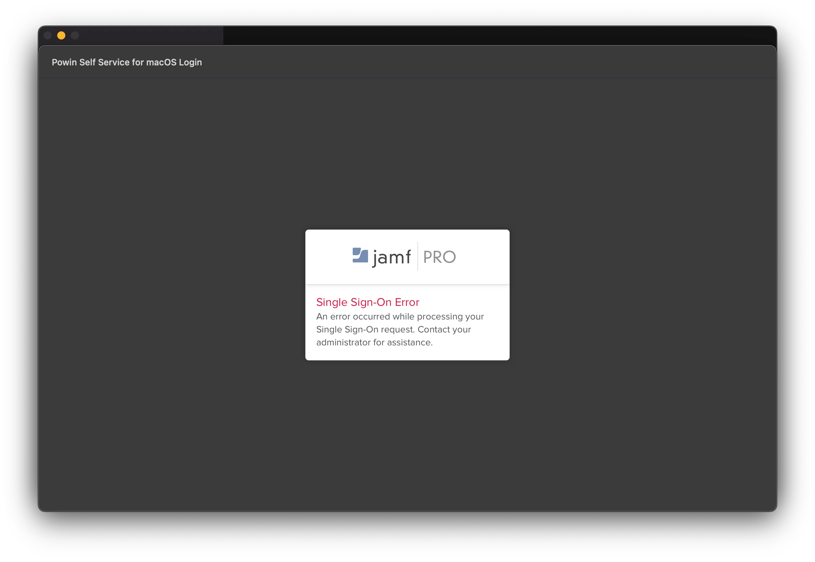Click the Jamf Pro logo
This screenshot has width=815, height=562.
(x=404, y=257)
